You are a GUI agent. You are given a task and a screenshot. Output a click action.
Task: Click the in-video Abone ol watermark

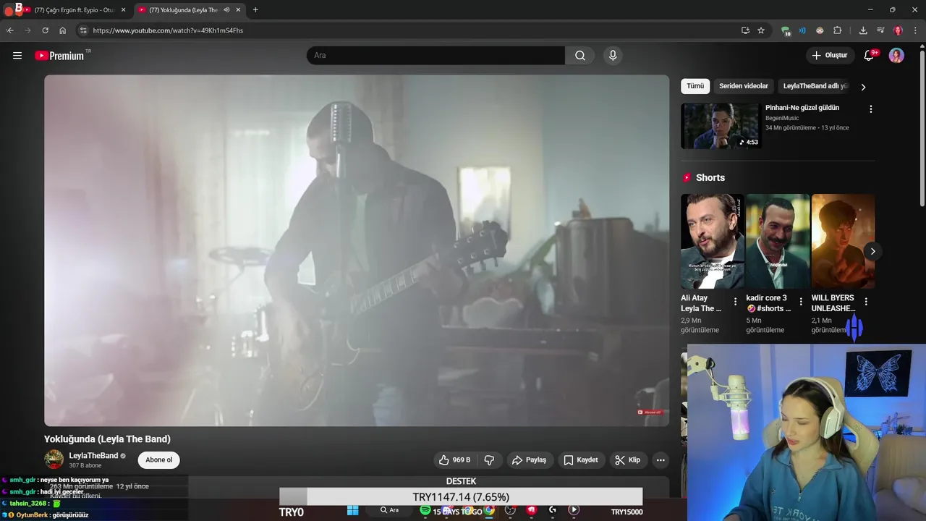click(650, 412)
